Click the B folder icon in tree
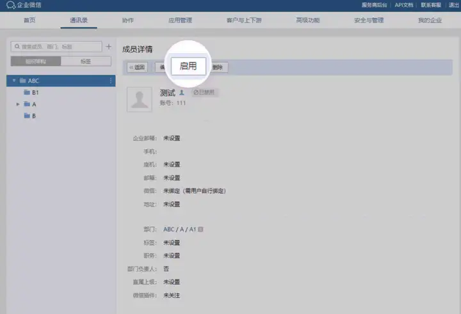Image resolution: width=461 pixels, height=314 pixels. coord(27,116)
